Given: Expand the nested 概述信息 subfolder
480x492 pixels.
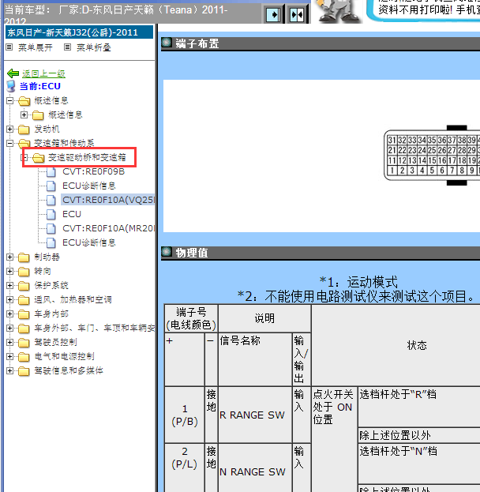Looking at the screenshot, I should click(x=24, y=115).
